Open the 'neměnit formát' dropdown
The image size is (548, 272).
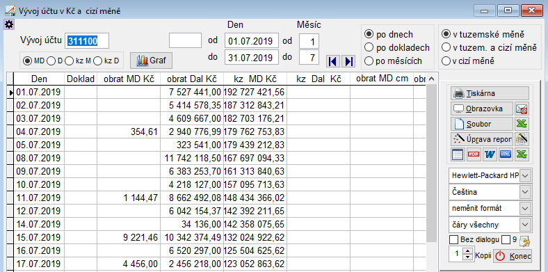525,209
